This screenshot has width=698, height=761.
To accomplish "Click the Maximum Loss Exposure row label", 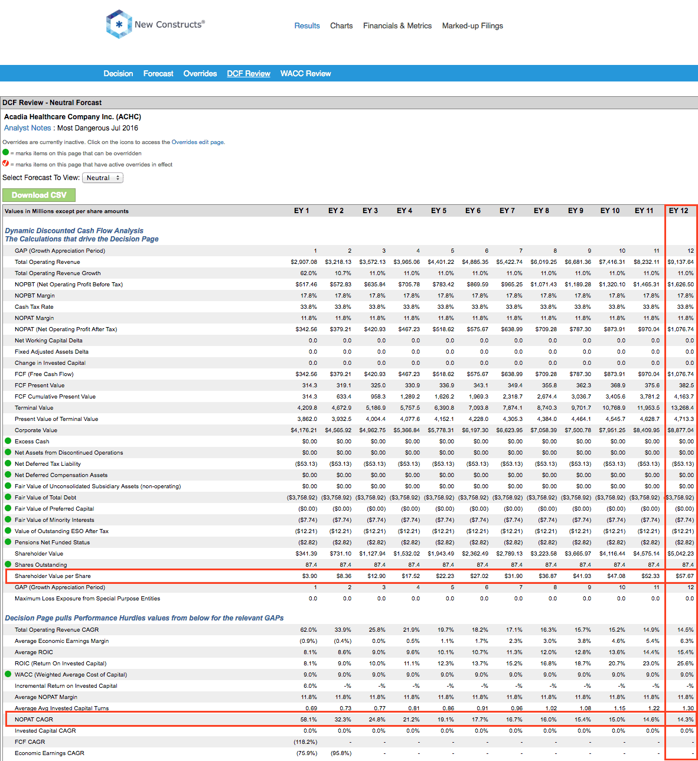I will tap(87, 599).
